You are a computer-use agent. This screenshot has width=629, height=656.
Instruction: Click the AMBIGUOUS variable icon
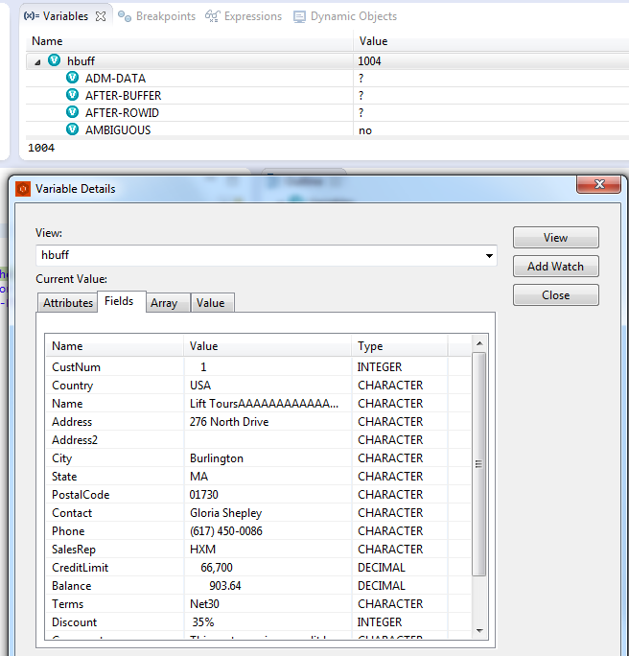click(x=72, y=129)
